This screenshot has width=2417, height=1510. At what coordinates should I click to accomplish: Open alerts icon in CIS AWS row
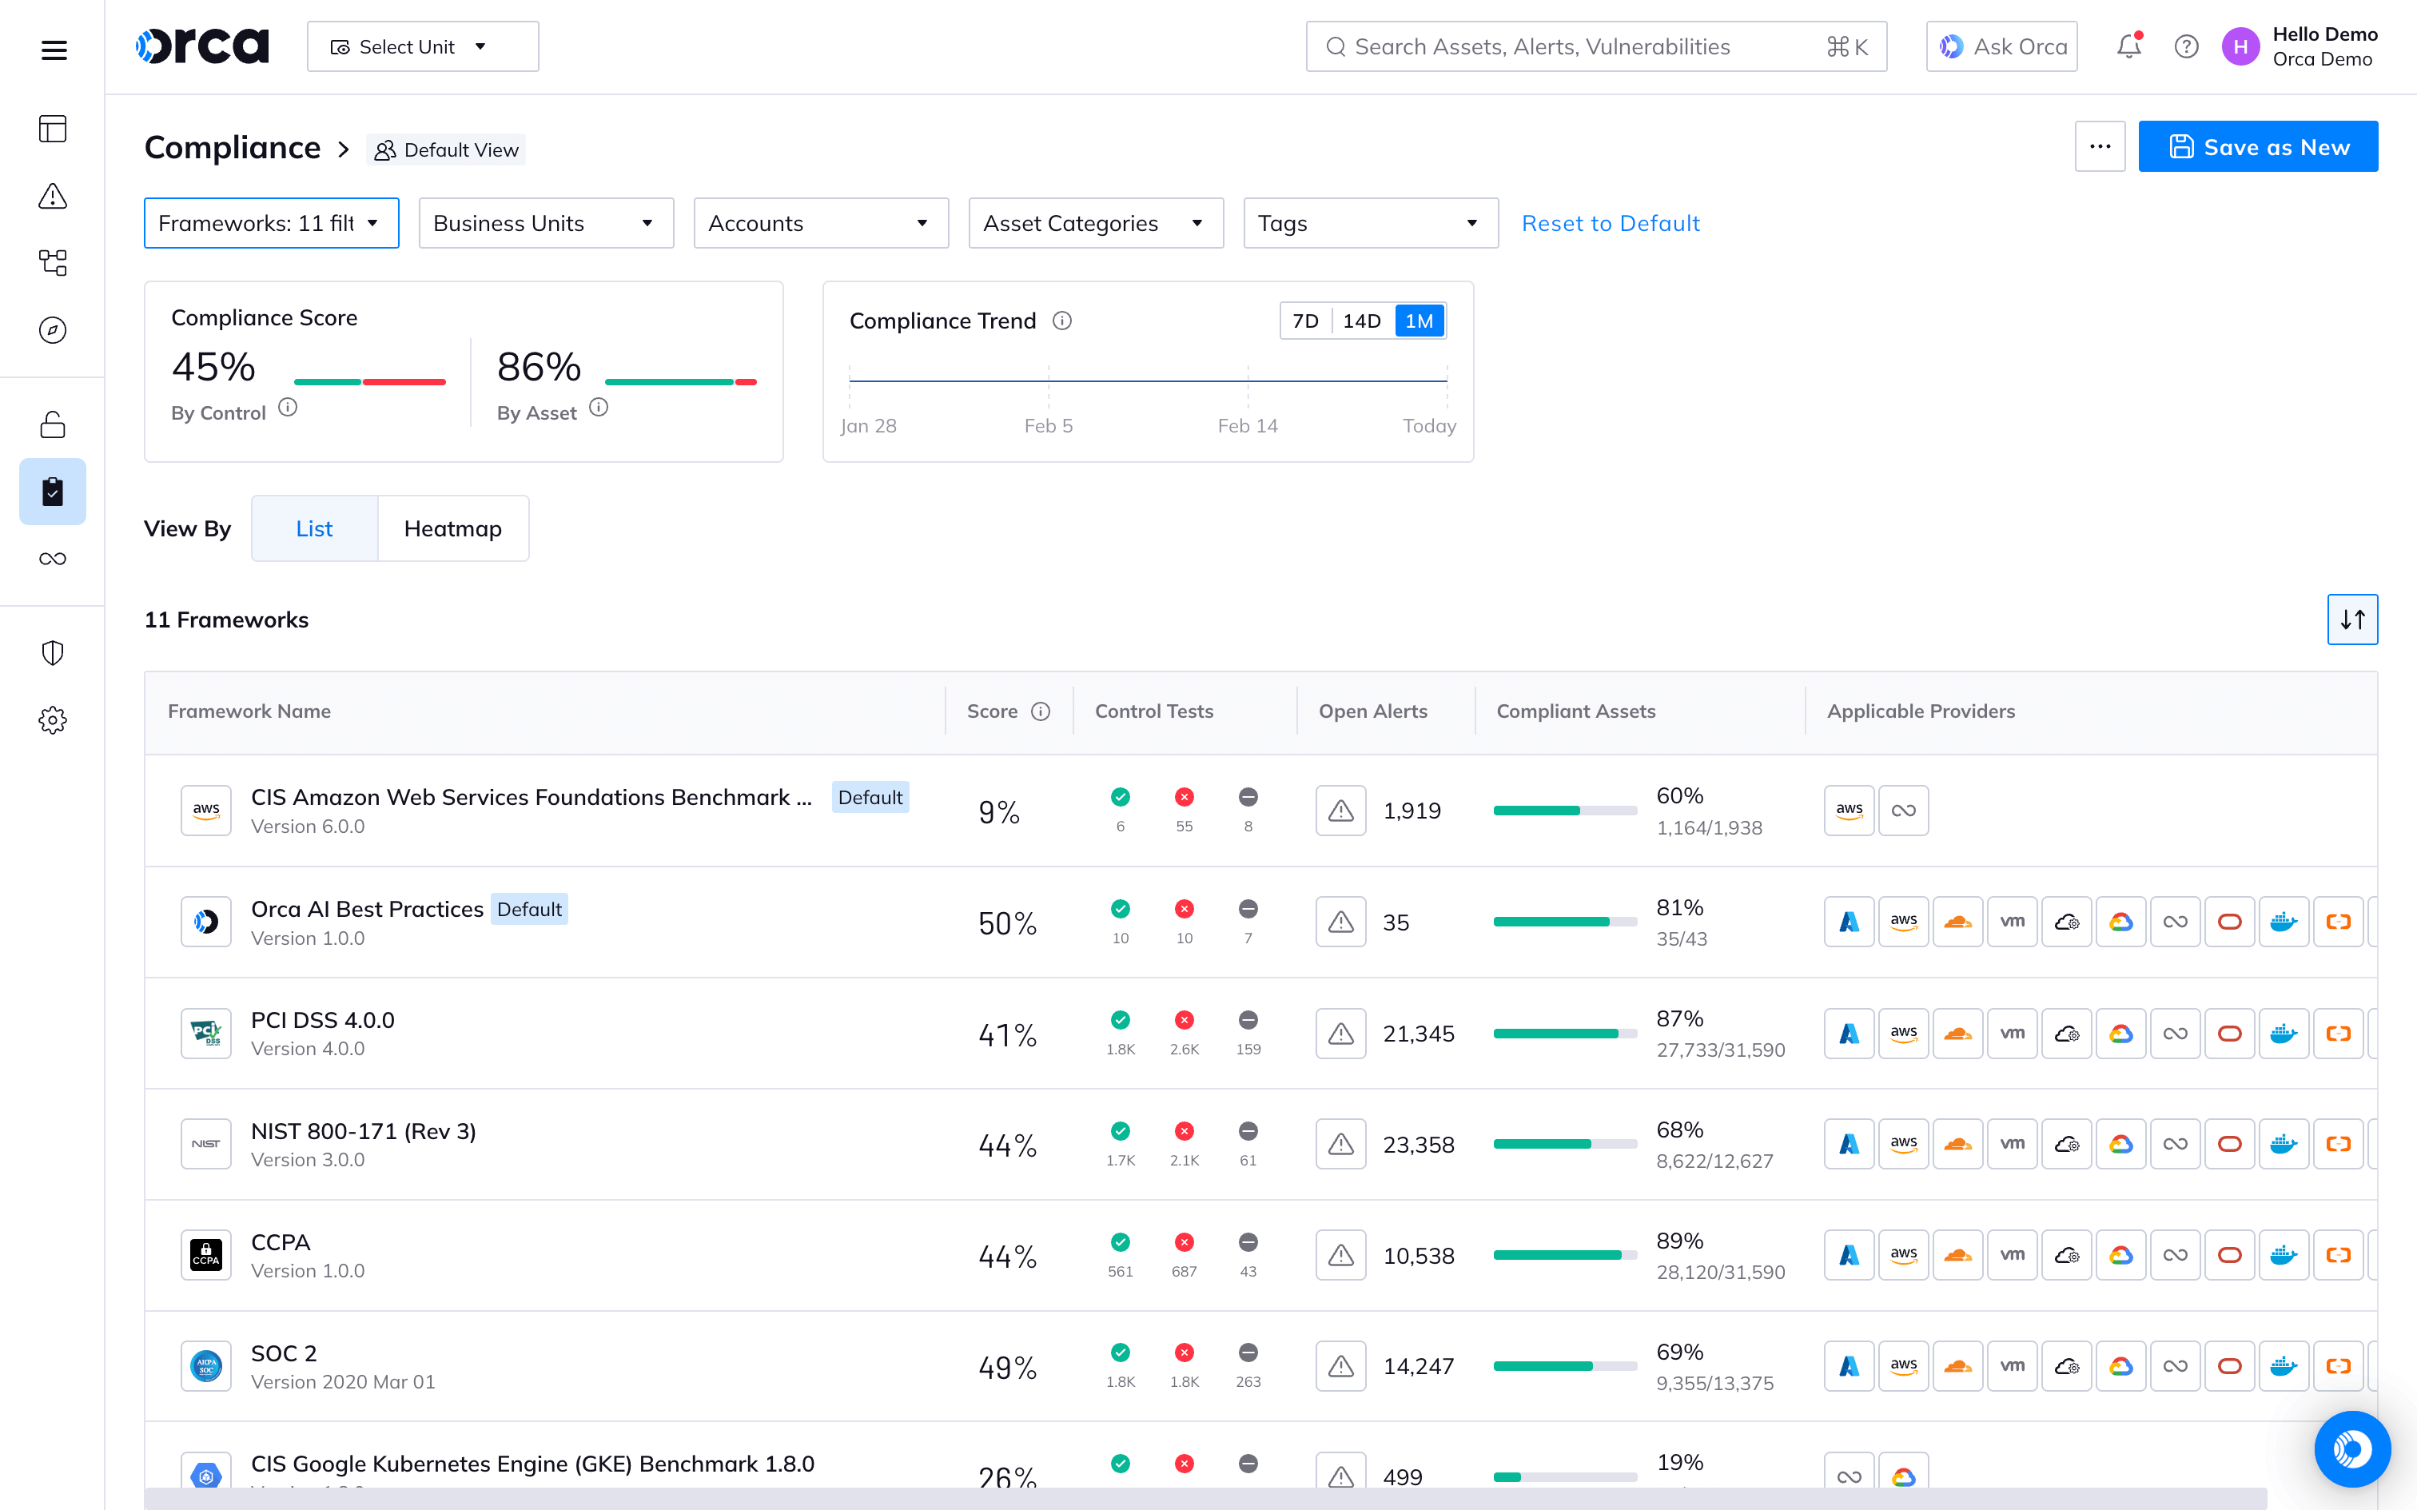click(1341, 810)
